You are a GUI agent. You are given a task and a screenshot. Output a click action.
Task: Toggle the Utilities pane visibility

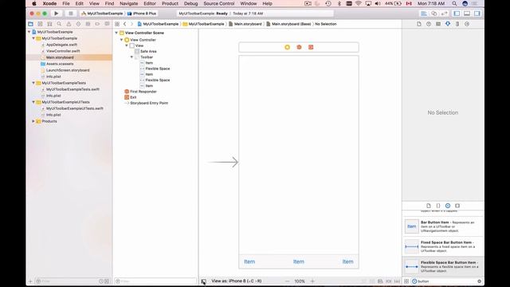pos(477,14)
